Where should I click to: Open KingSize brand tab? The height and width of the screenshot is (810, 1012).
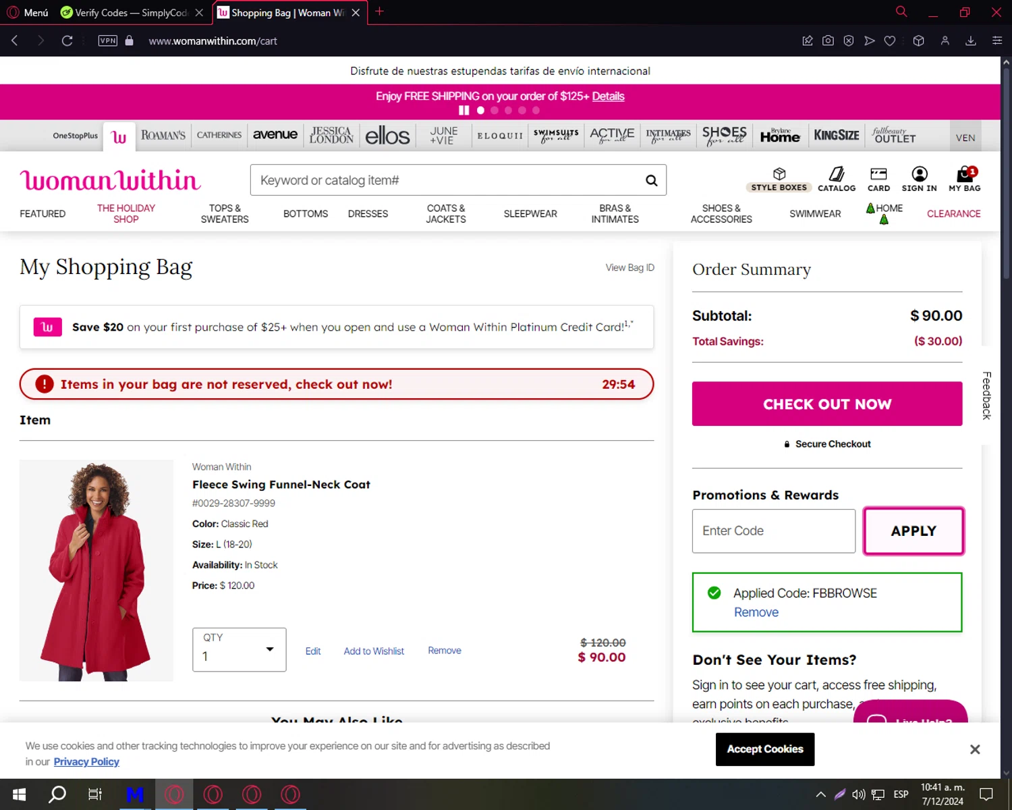coord(837,135)
